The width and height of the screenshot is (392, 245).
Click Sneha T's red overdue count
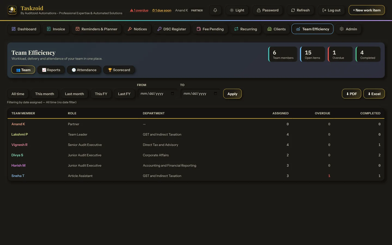tap(329, 176)
